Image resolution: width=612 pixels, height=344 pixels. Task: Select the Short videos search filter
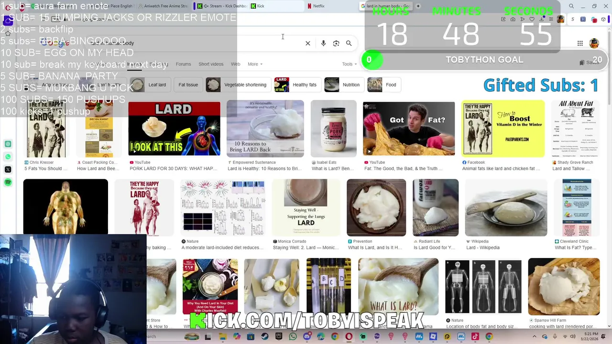click(x=211, y=64)
